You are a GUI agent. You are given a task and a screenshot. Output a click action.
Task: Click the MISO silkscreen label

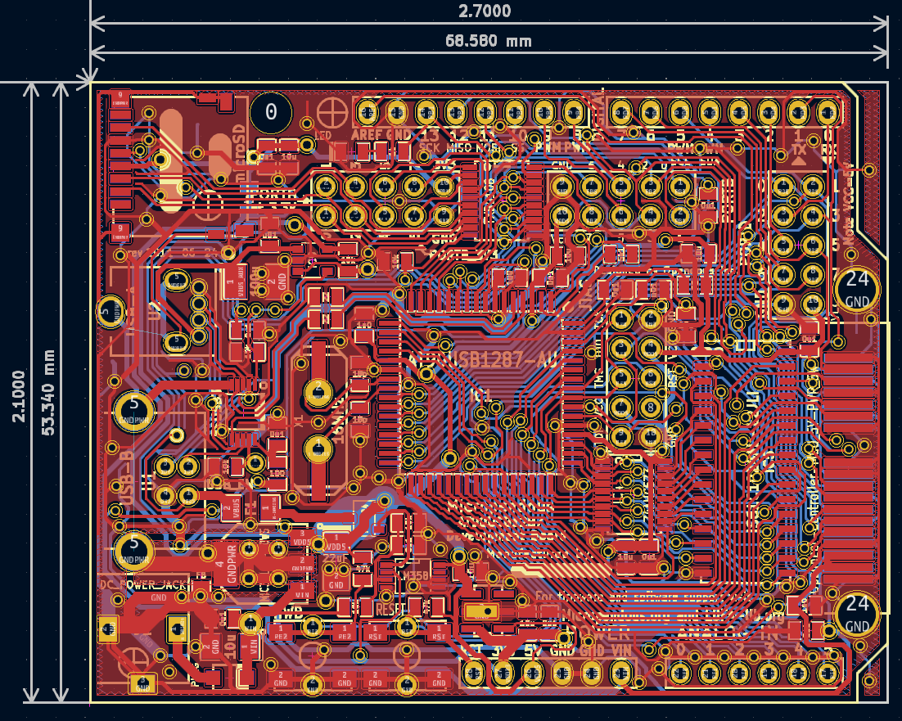click(x=458, y=148)
